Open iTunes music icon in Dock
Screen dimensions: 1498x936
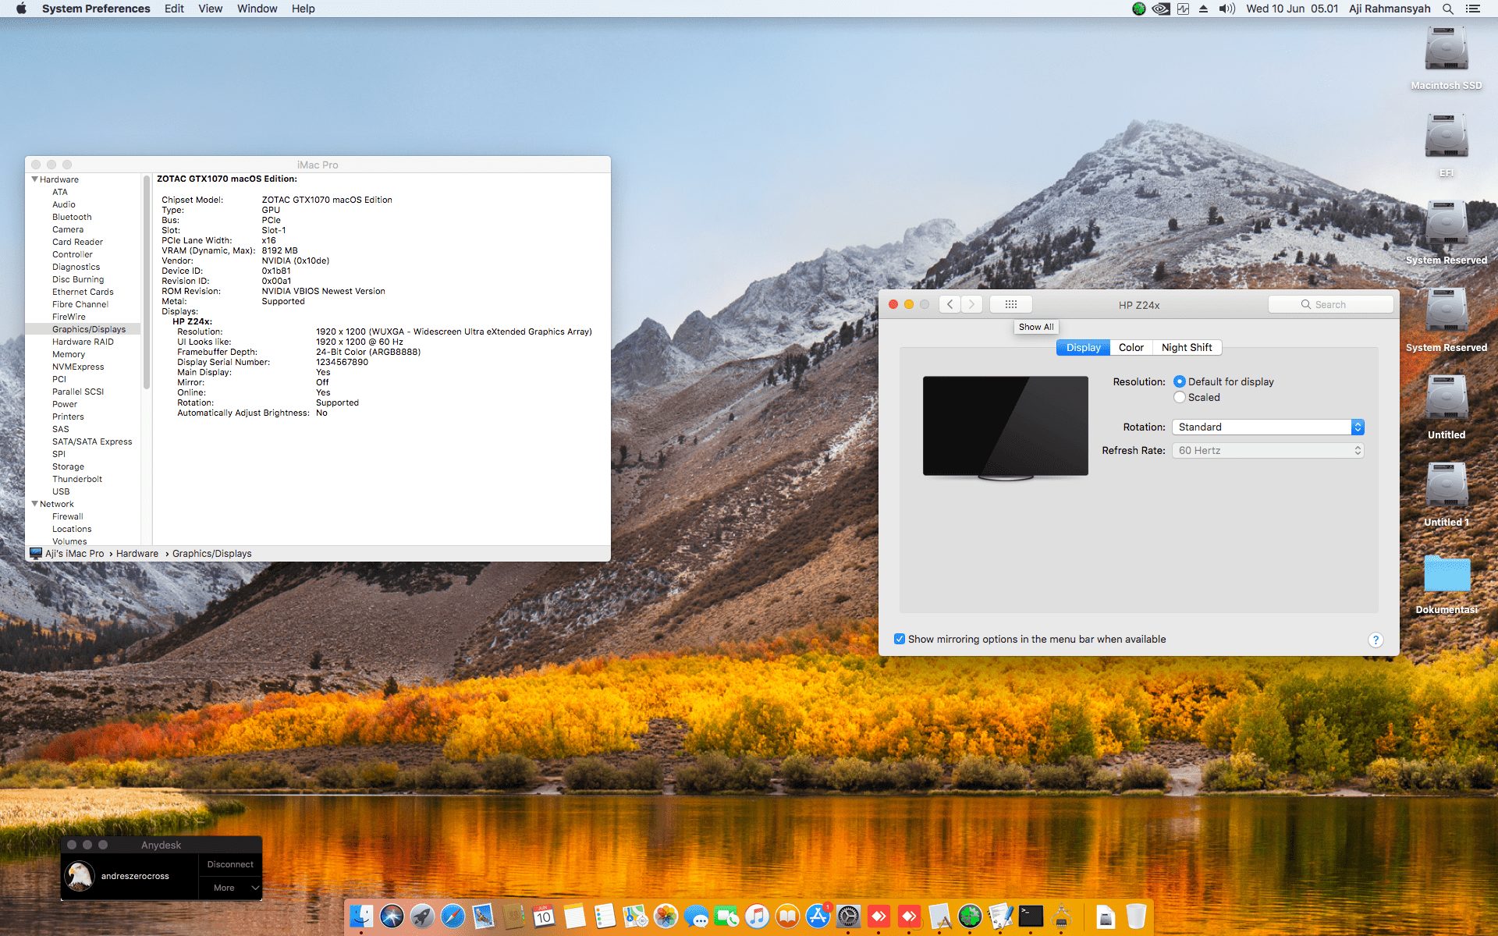tap(757, 916)
